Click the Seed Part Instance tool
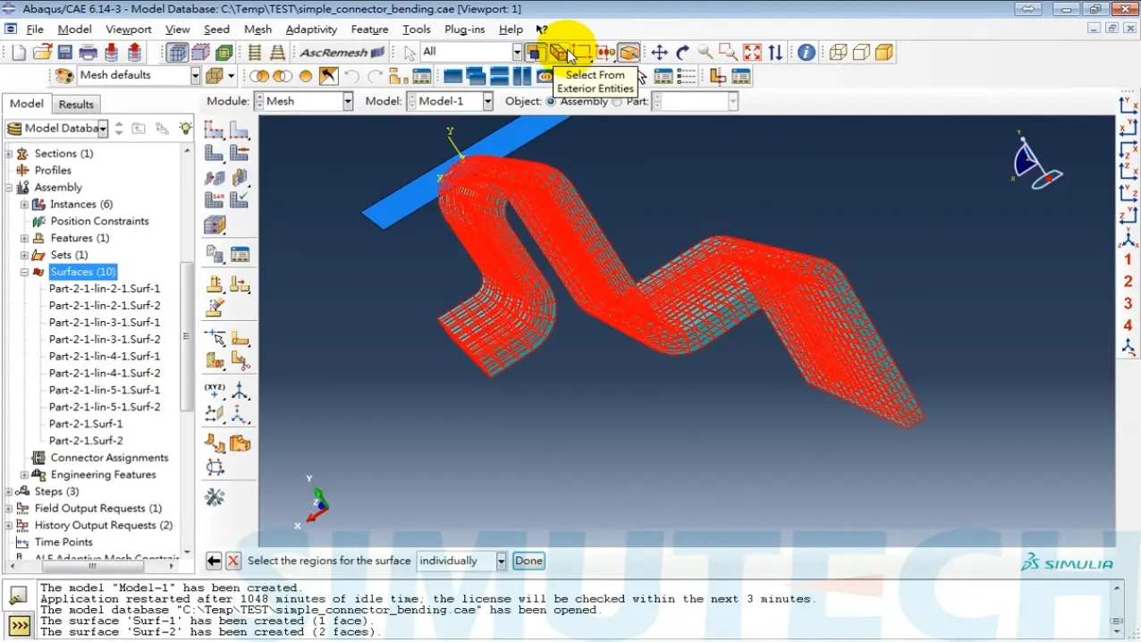Viewport: 1141px width, 642px height. tap(215, 130)
